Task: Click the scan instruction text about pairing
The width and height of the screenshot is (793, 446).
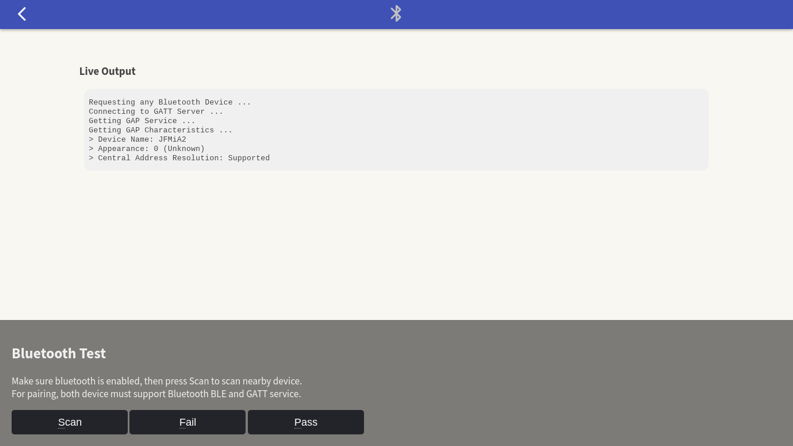Action: click(156, 394)
